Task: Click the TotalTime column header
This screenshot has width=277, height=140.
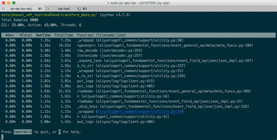Action: (x=63, y=35)
